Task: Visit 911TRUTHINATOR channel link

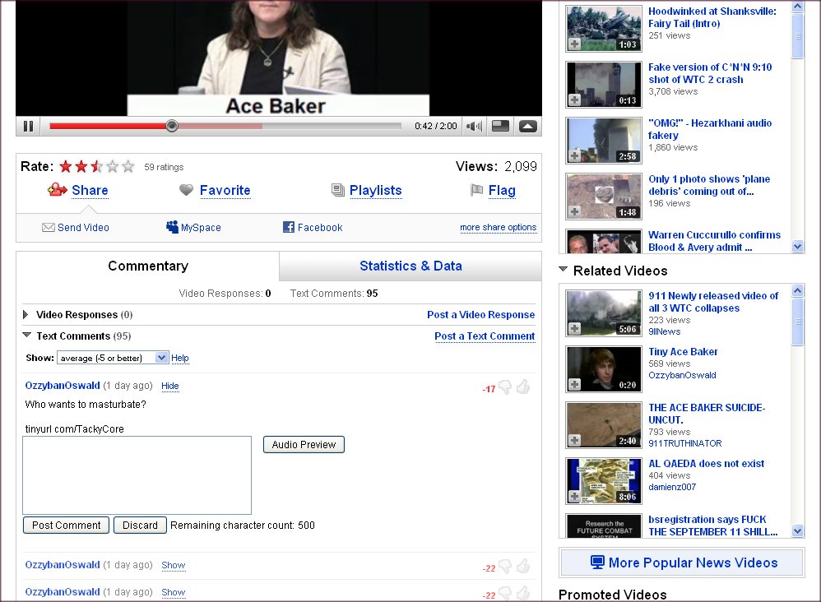Action: point(685,443)
